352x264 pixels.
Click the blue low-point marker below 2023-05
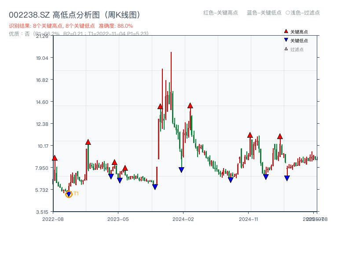110,175
